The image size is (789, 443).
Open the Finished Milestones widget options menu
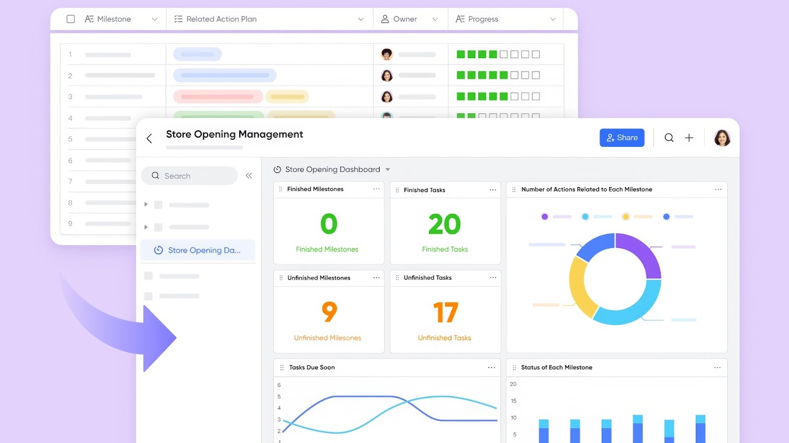click(376, 189)
